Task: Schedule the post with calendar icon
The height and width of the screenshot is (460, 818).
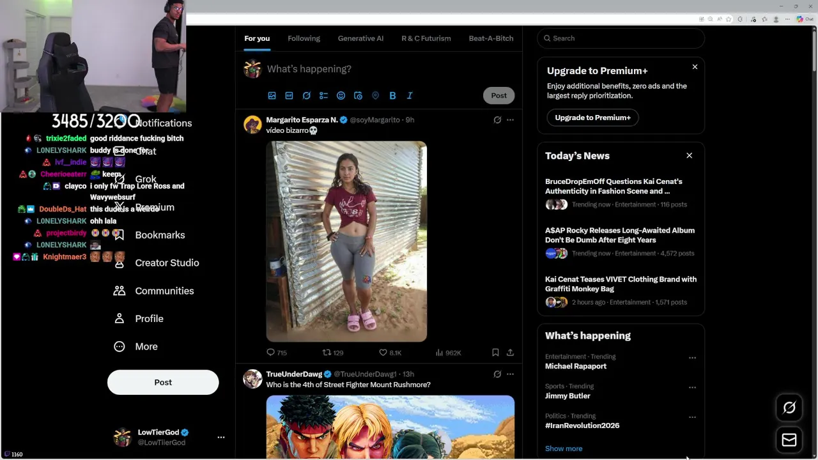Action: tap(358, 96)
